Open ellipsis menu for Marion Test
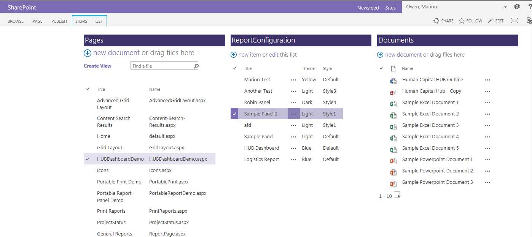The height and width of the screenshot is (237, 532). [293, 80]
